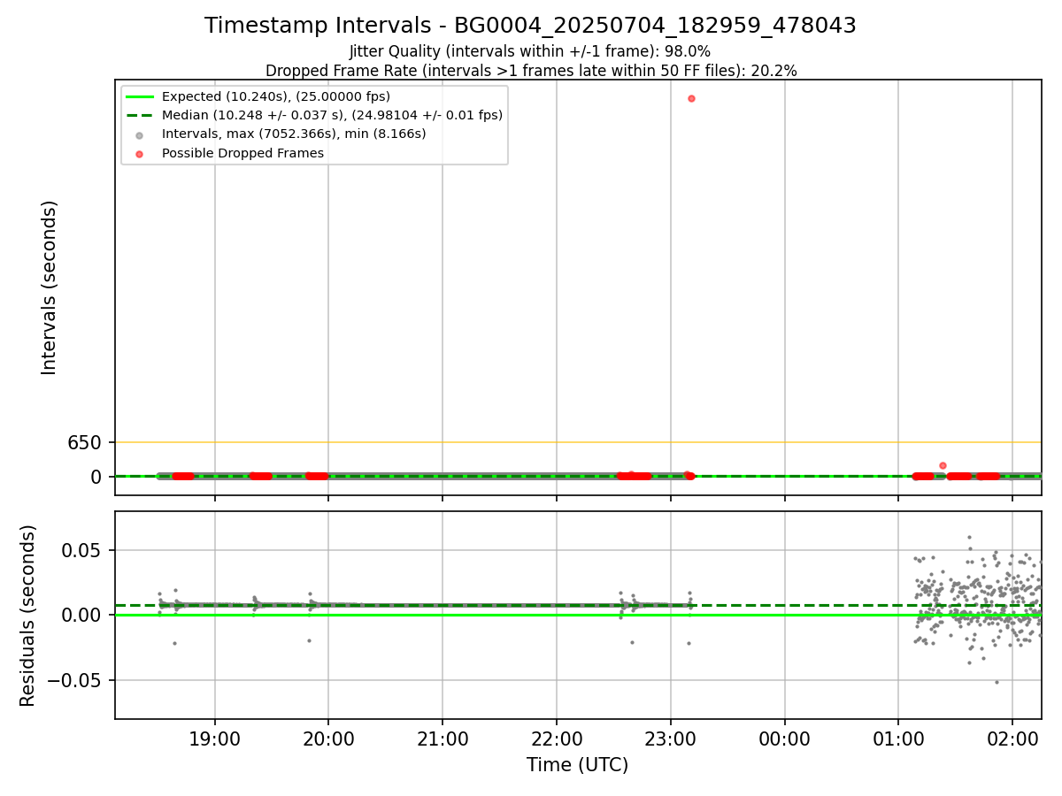Click the 'Time (UTC)' axis label
The height and width of the screenshot is (796, 1062).
point(577,765)
